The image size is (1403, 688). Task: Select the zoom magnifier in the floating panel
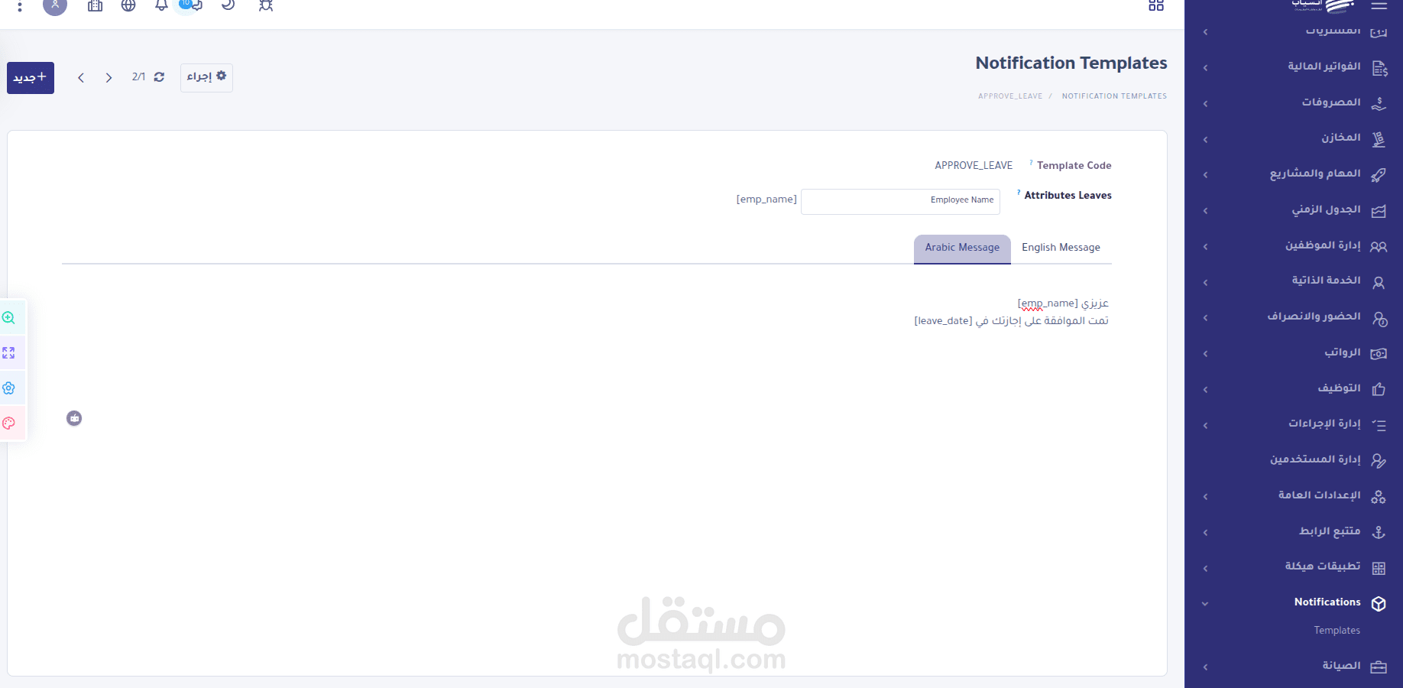point(9,317)
